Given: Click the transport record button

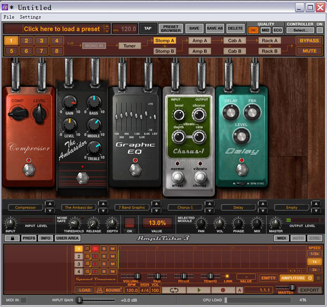Looking at the screenshot, I should point(223,290).
